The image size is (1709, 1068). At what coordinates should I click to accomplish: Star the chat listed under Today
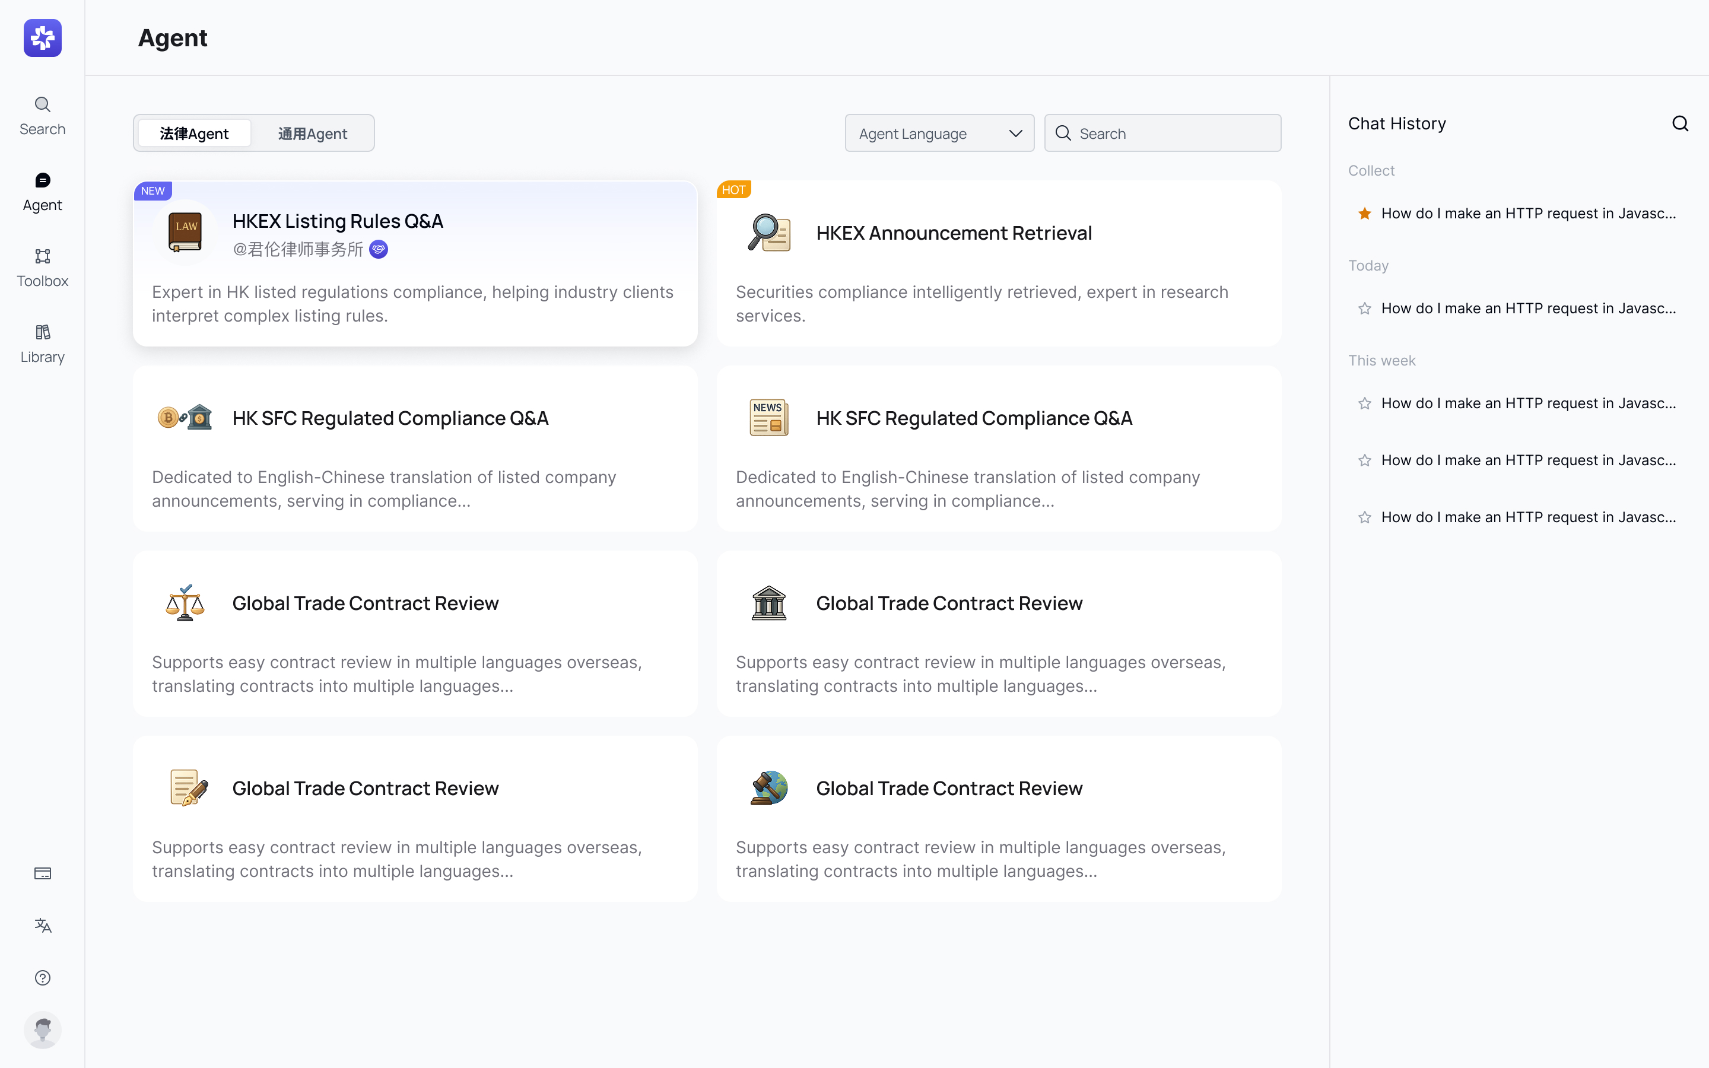pyautogui.click(x=1364, y=309)
